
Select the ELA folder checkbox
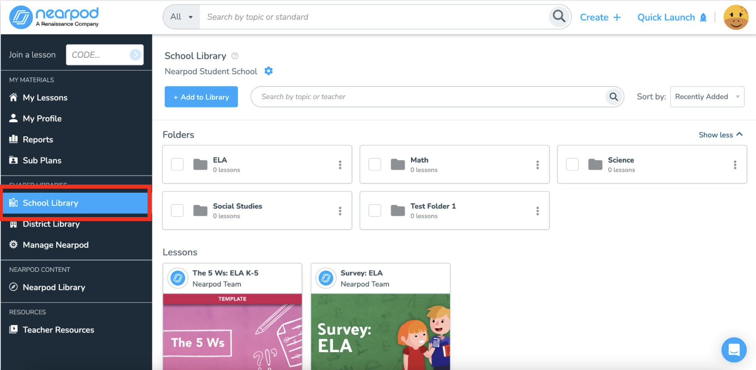[177, 164]
